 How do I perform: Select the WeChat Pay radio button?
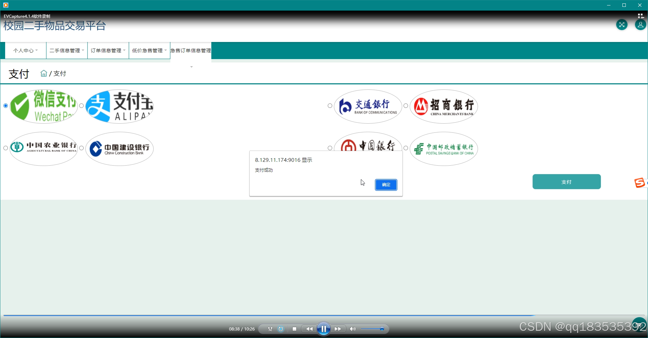(5, 106)
